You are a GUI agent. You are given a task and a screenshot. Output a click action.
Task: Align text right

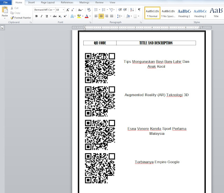pos(106,16)
